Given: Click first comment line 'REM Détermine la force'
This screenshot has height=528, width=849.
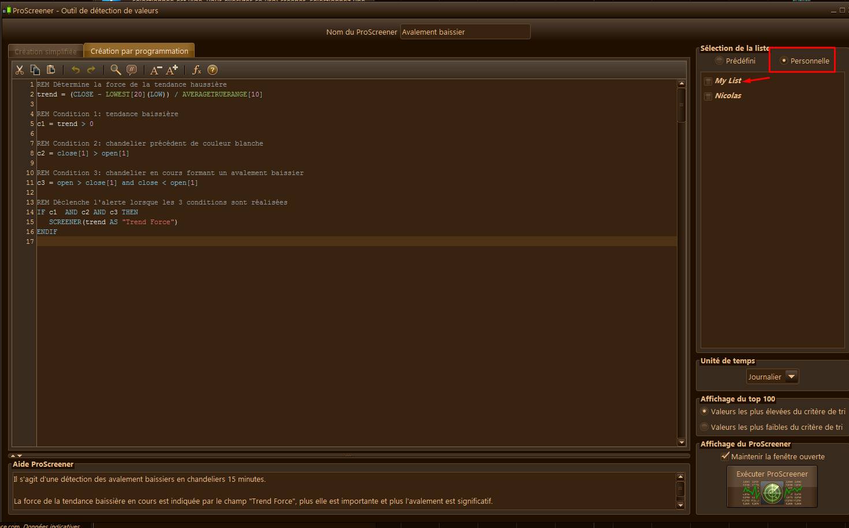Looking at the screenshot, I should pyautogui.click(x=132, y=84).
